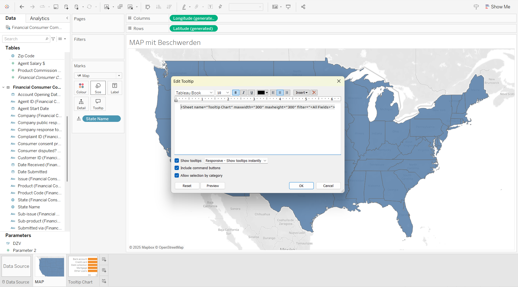Screen dimensions: 518x287
Task: Open the Fit view dropdown in toolbar
Action: tap(246, 7)
